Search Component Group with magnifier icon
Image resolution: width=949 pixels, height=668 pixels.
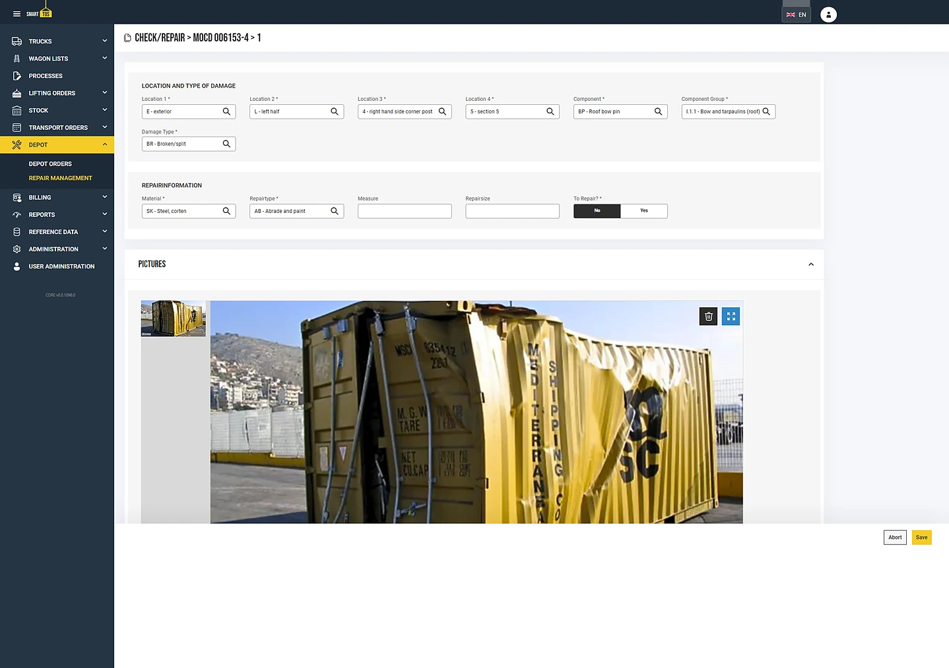click(766, 111)
